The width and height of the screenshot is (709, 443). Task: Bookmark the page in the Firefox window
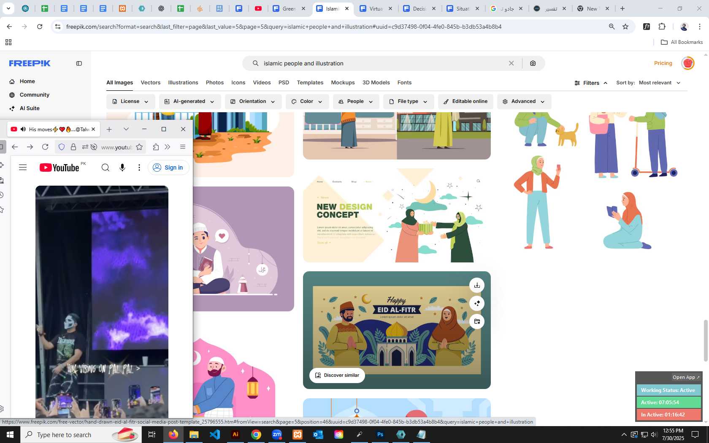pyautogui.click(x=139, y=147)
